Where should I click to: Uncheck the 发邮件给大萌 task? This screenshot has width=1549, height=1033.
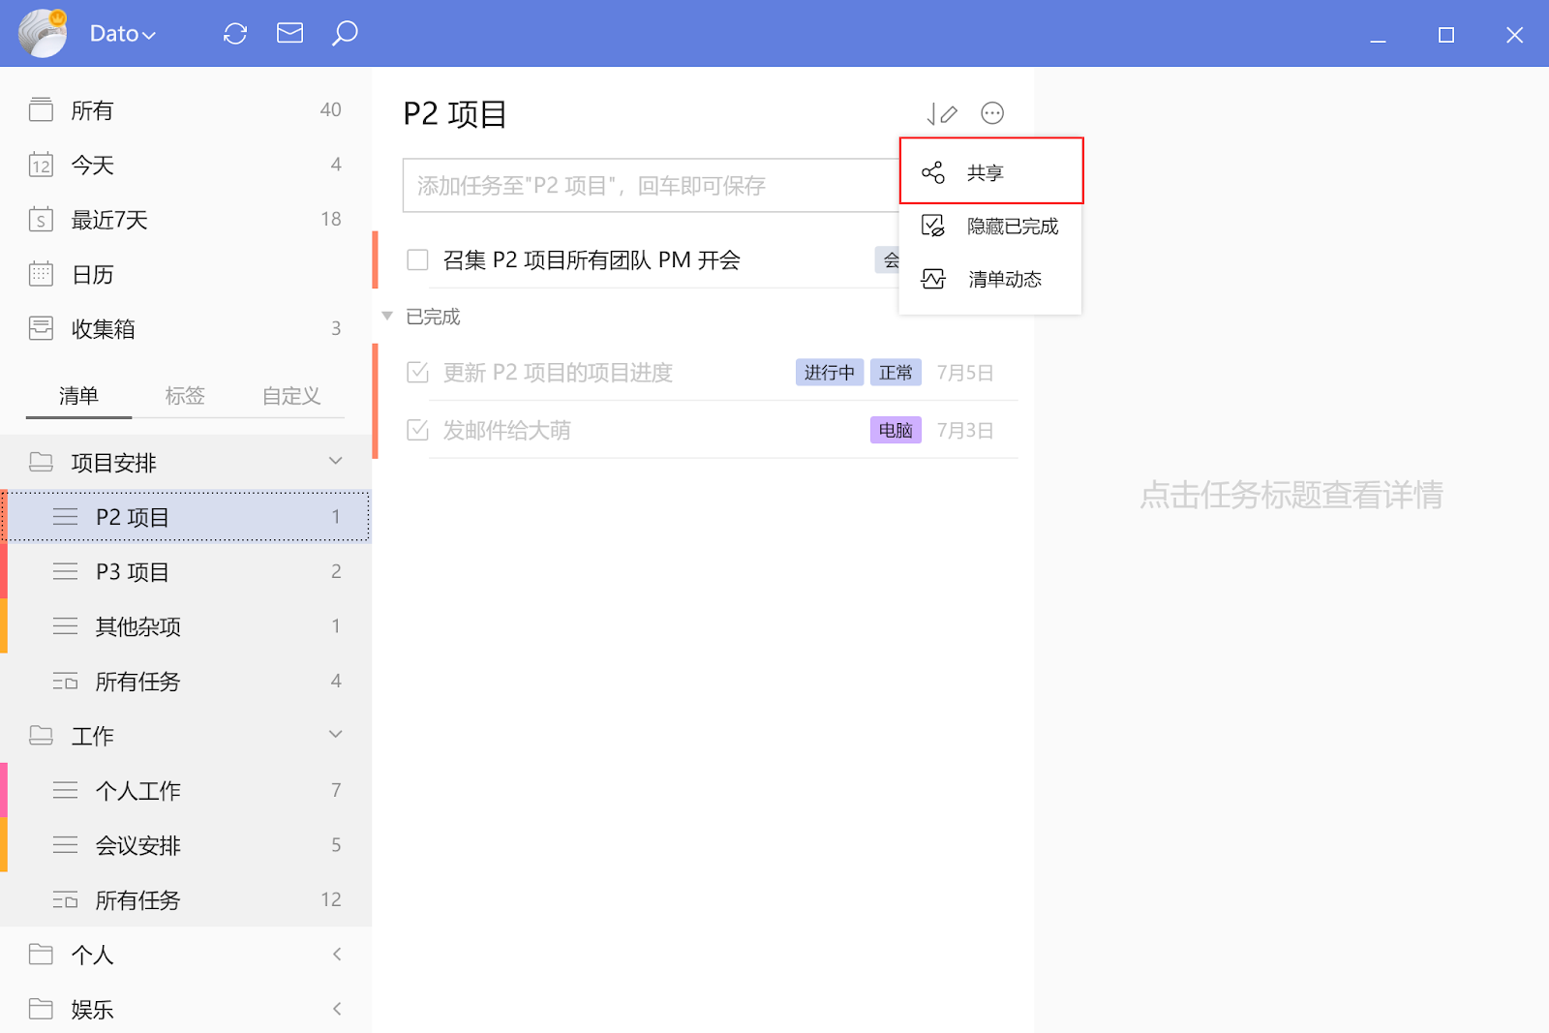[417, 430]
